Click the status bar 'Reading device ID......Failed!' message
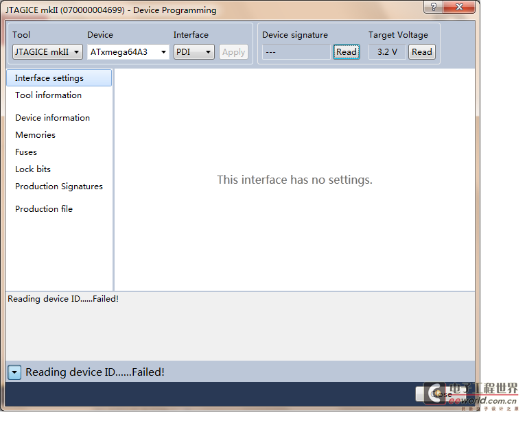Screen dimensions: 527x421 coord(95,372)
